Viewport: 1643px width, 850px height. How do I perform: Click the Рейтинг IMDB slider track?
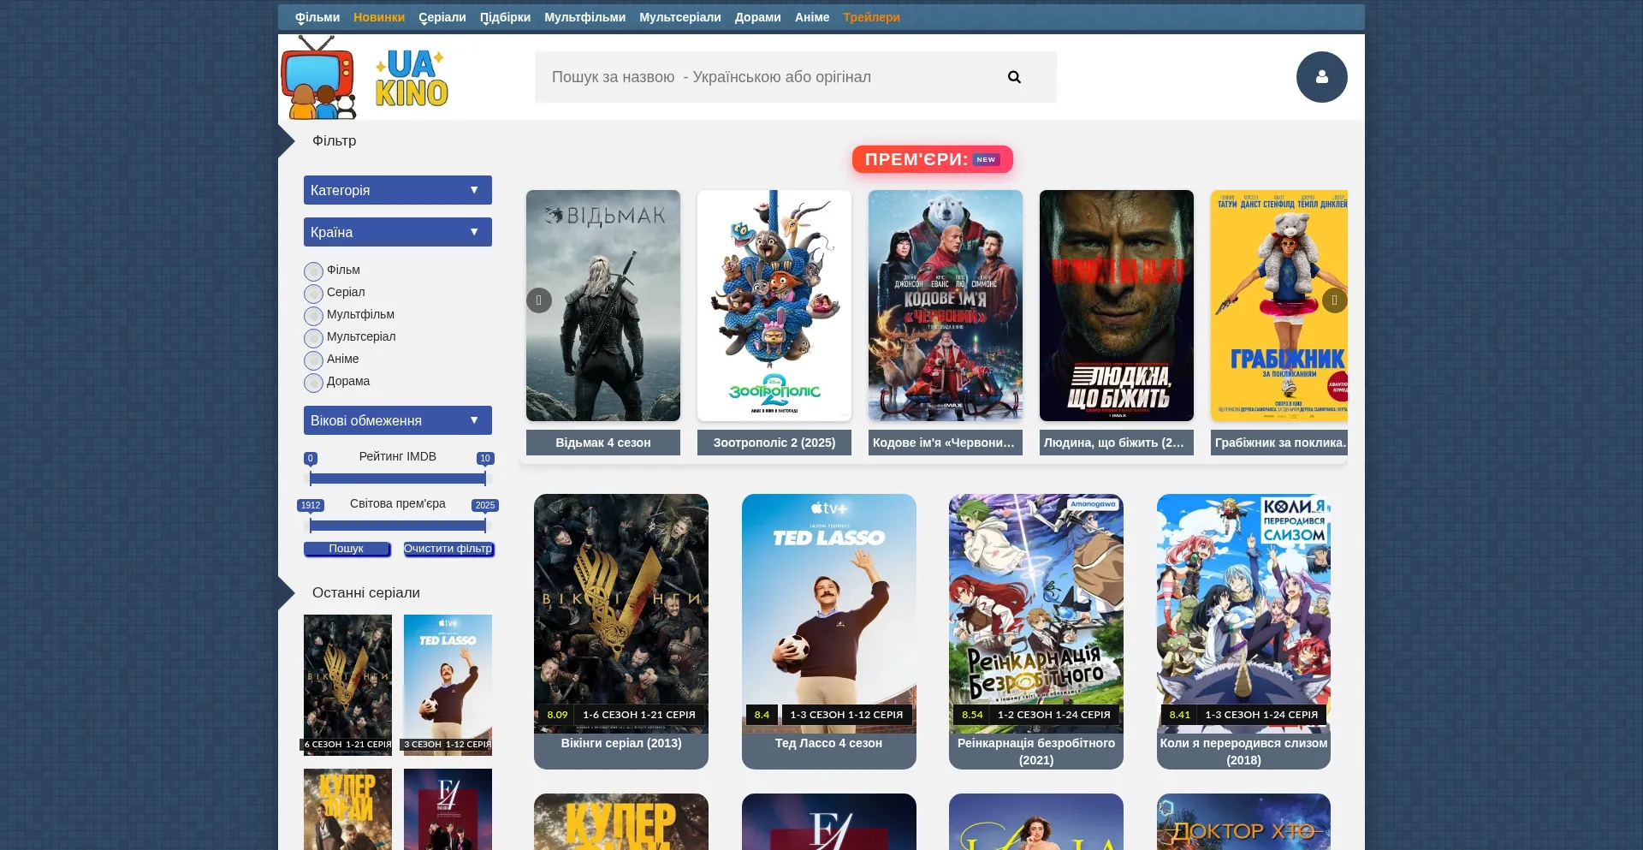click(397, 478)
